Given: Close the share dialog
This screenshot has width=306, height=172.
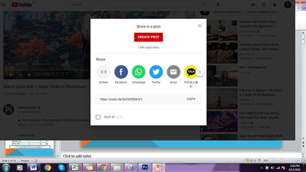Looking at the screenshot, I should tap(200, 26).
